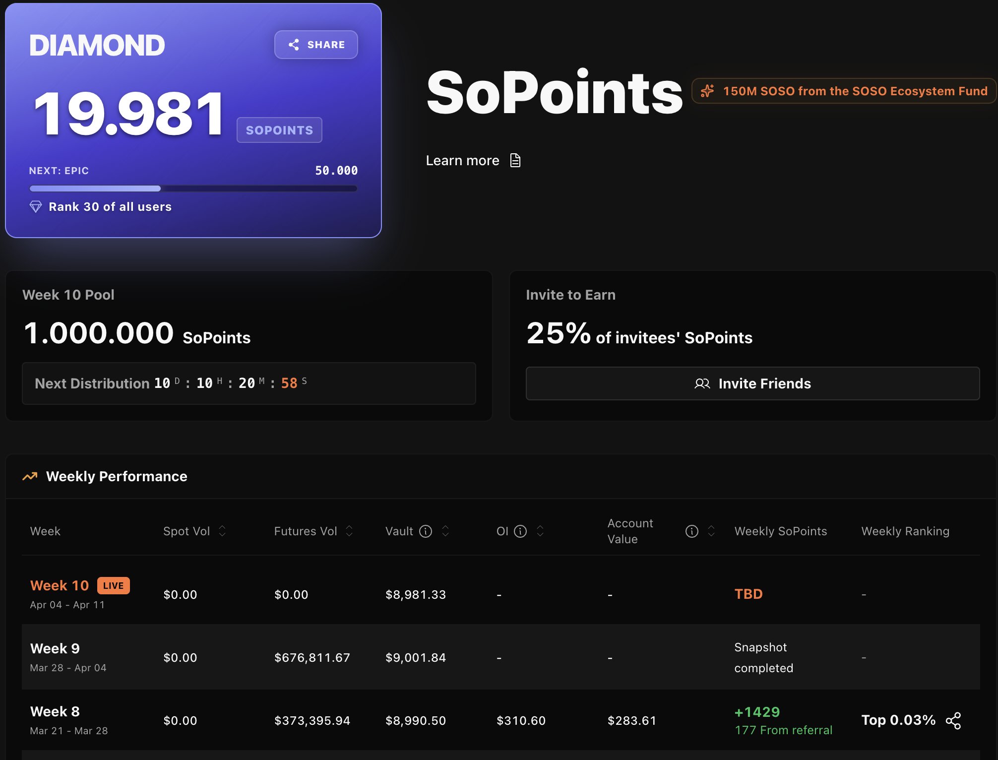This screenshot has height=760, width=998.
Task: Click the sparkle icon in SOSO banner
Action: (707, 91)
